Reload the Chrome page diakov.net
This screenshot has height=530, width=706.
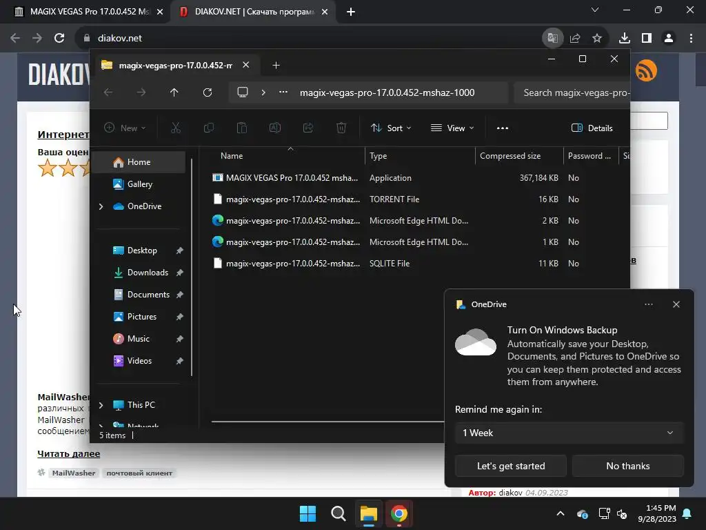tap(59, 39)
